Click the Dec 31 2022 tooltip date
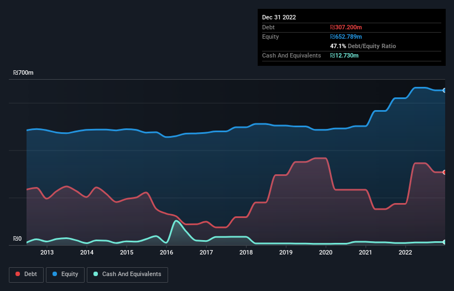Screen dimensions: 454x291 click(x=279, y=17)
